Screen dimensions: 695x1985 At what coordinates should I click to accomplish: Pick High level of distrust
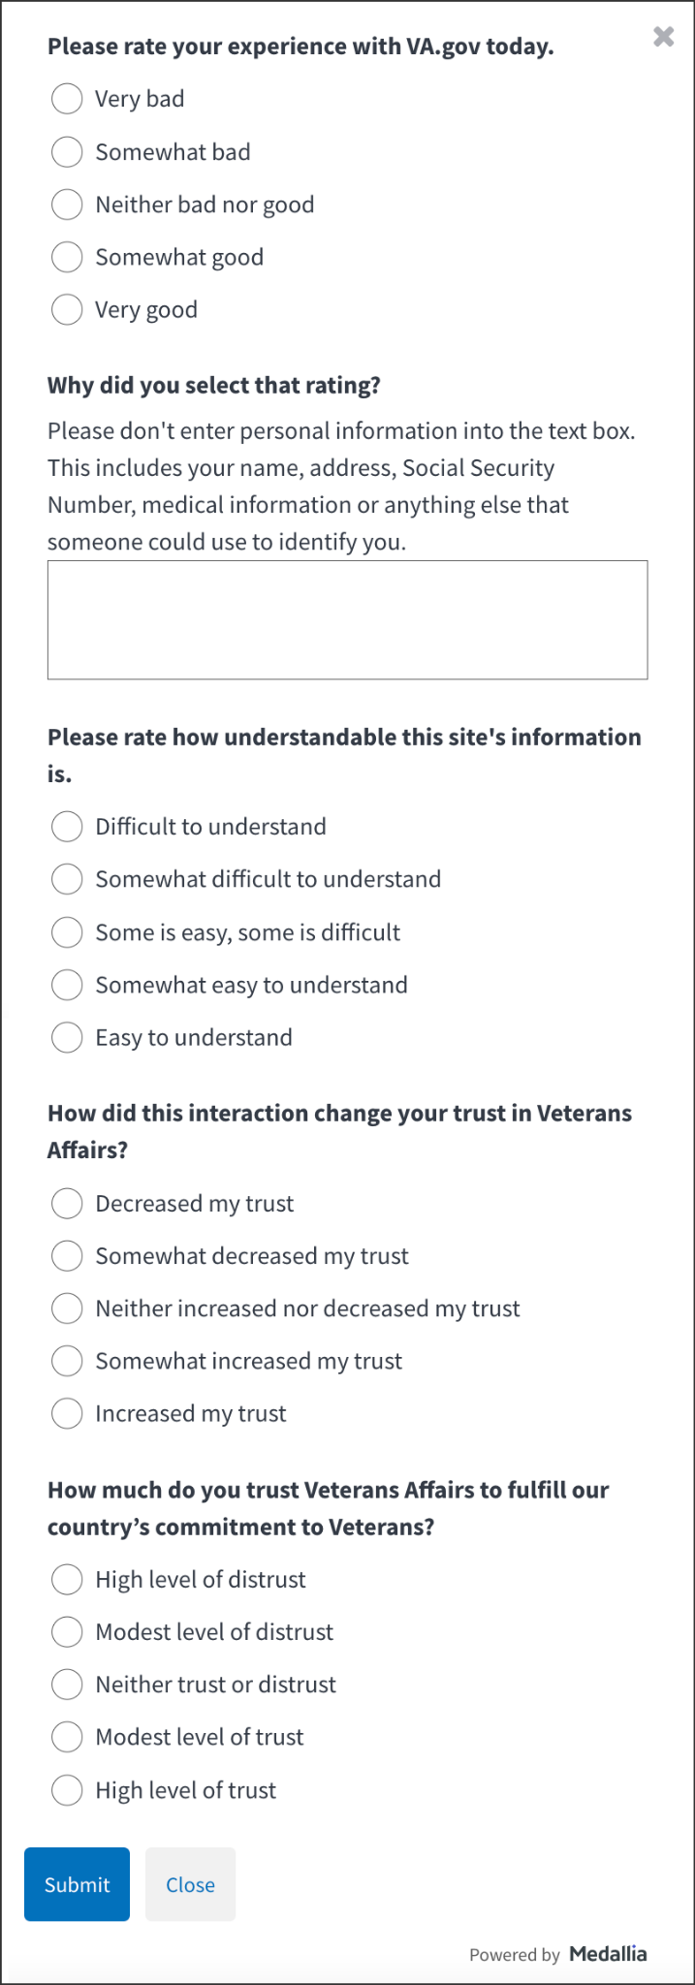(x=67, y=1580)
